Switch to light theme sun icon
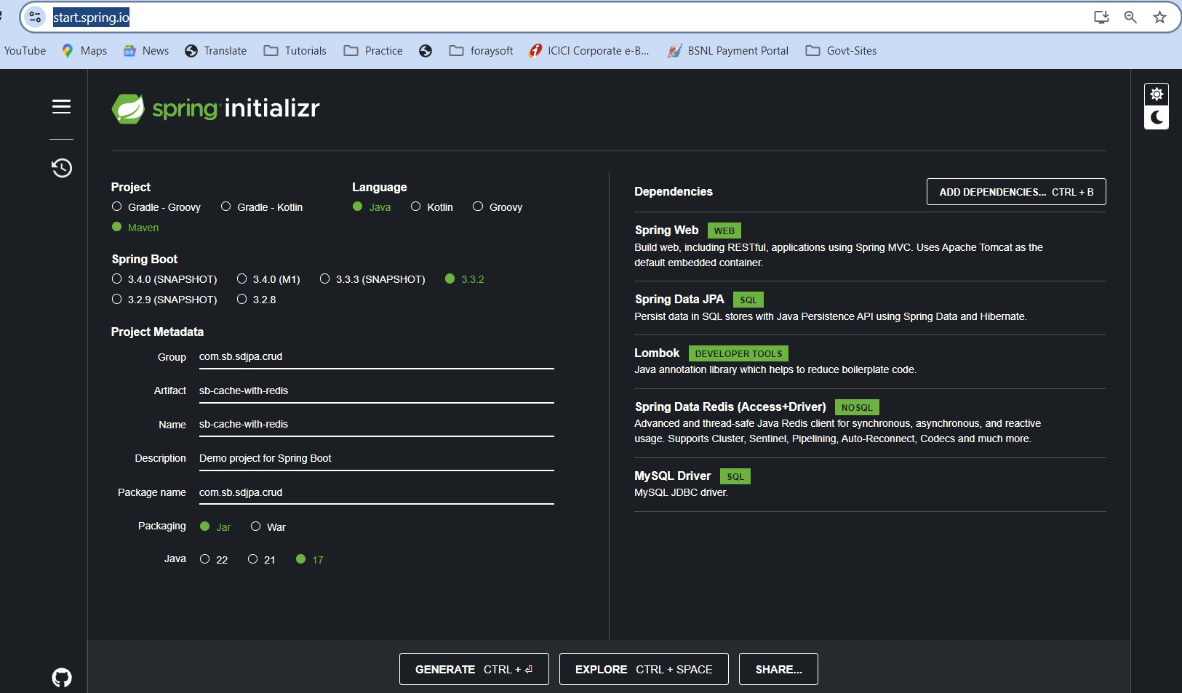This screenshot has height=693, width=1182. tap(1156, 95)
